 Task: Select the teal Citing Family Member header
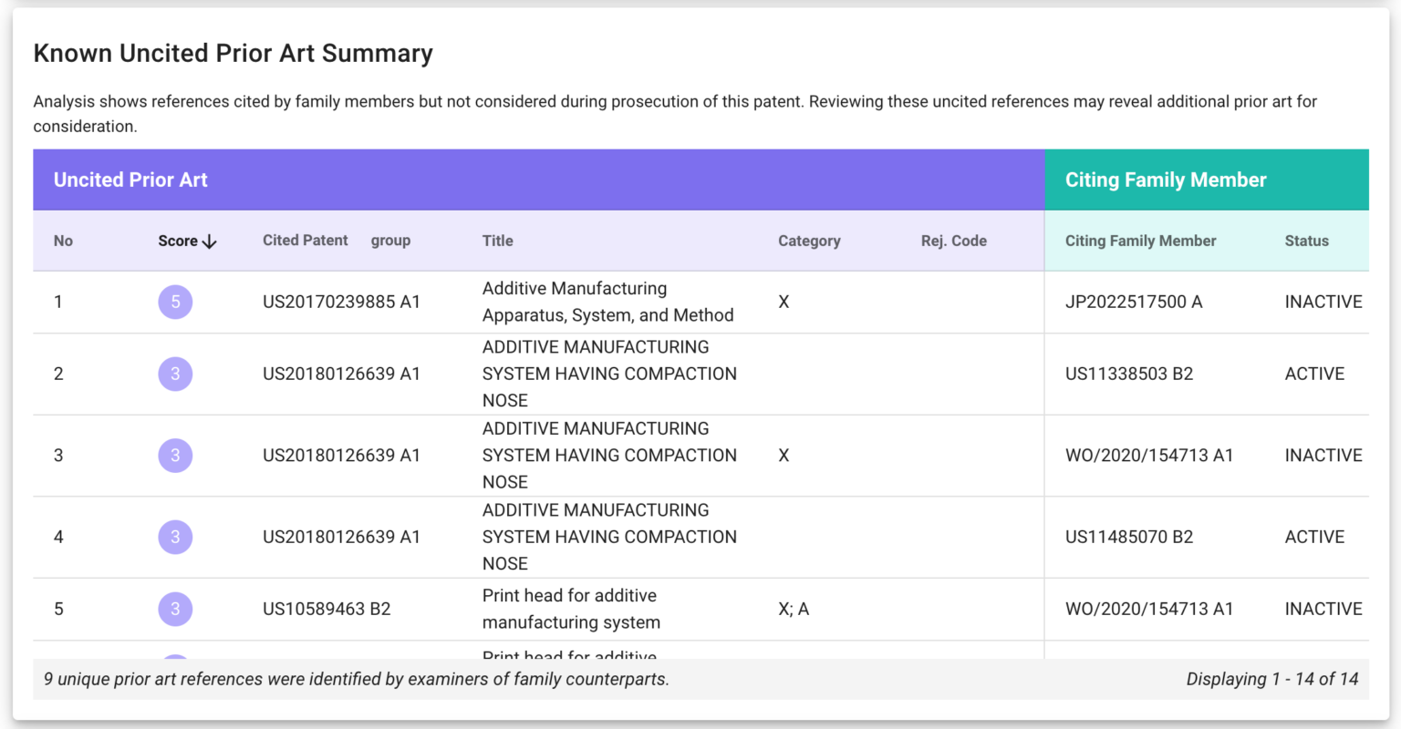tap(1207, 180)
